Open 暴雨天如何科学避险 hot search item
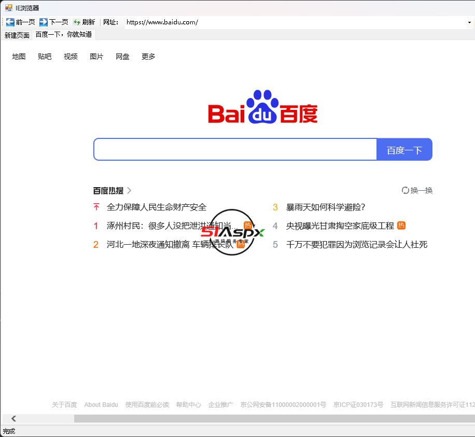 326,207
